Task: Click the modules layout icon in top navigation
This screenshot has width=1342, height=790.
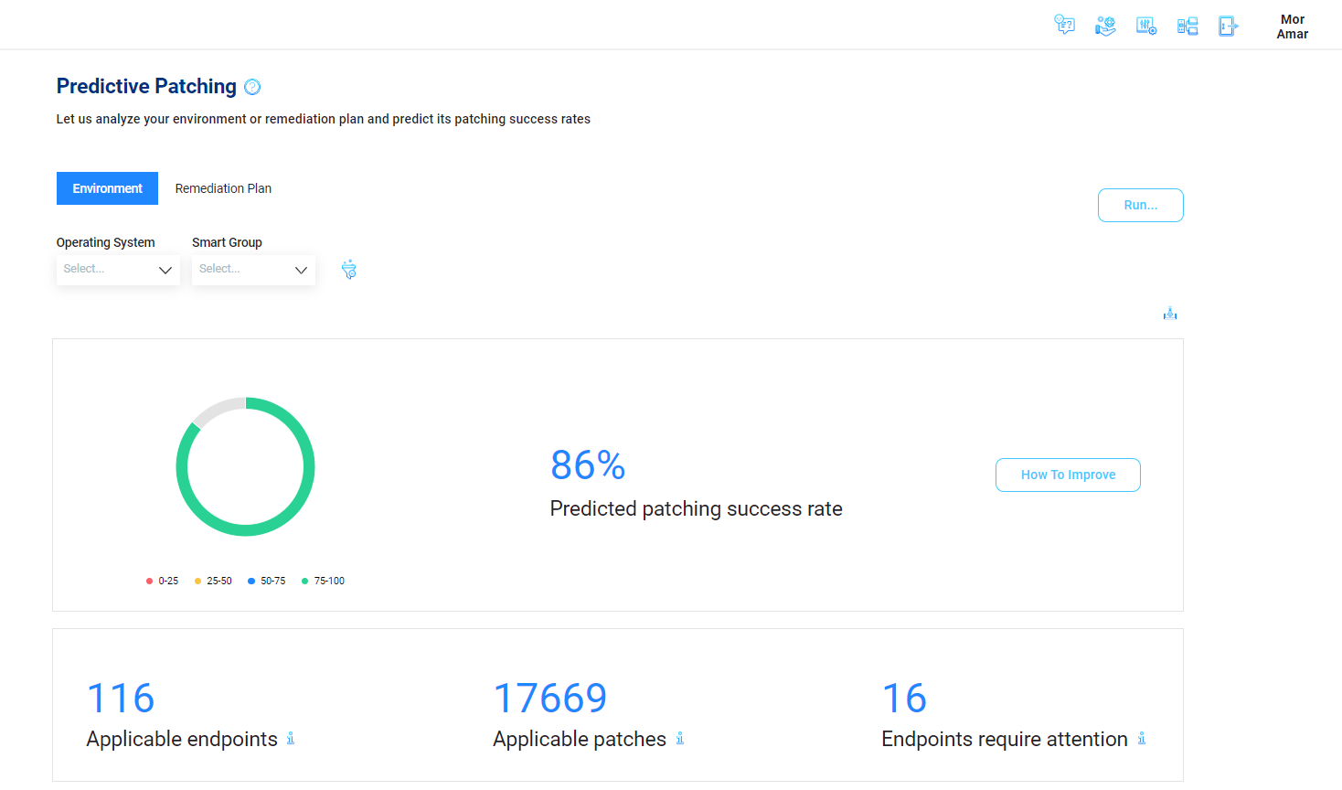Action: click(x=1188, y=25)
